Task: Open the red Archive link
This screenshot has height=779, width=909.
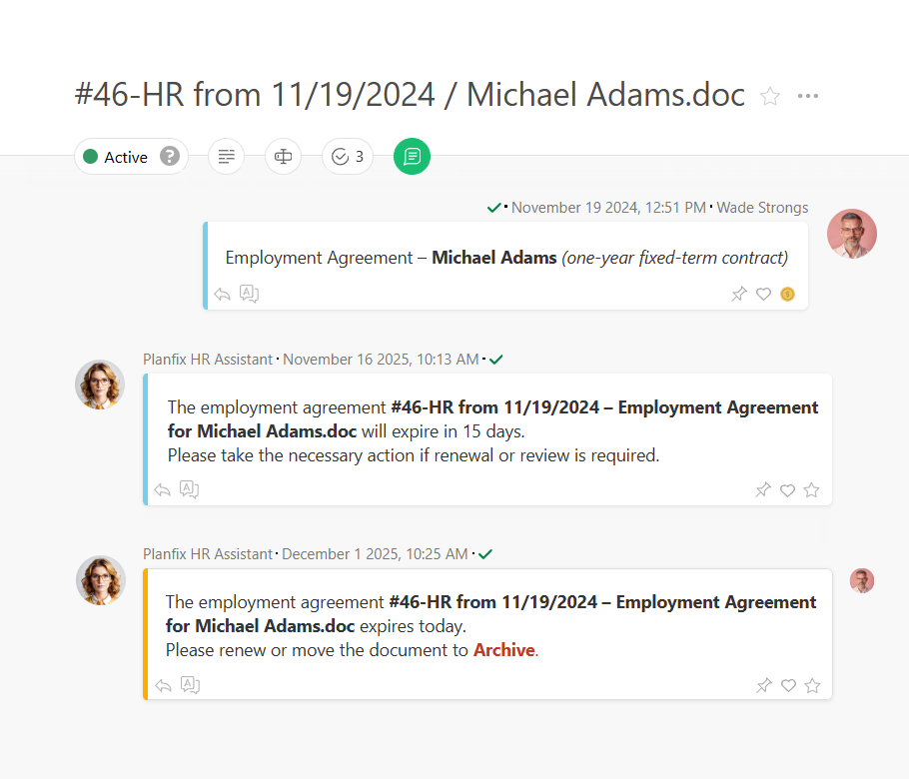Action: point(503,649)
